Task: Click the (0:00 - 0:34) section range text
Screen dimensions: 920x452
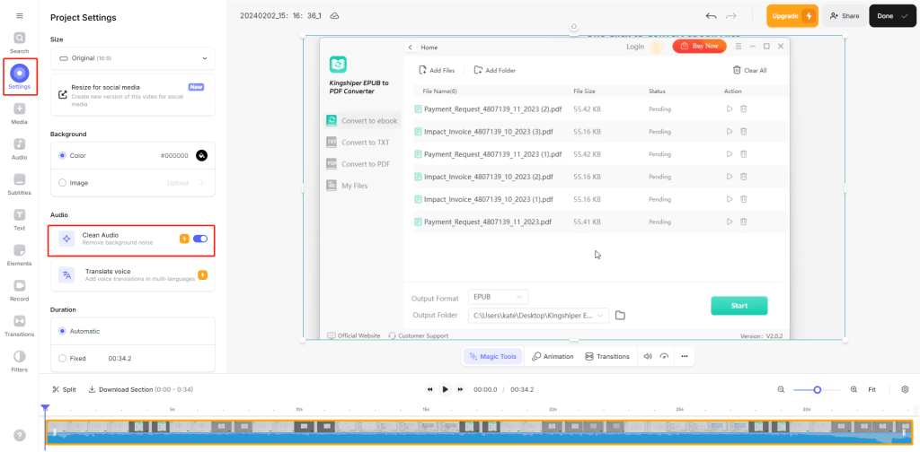Action: [174, 389]
